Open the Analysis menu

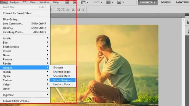point(14,2)
